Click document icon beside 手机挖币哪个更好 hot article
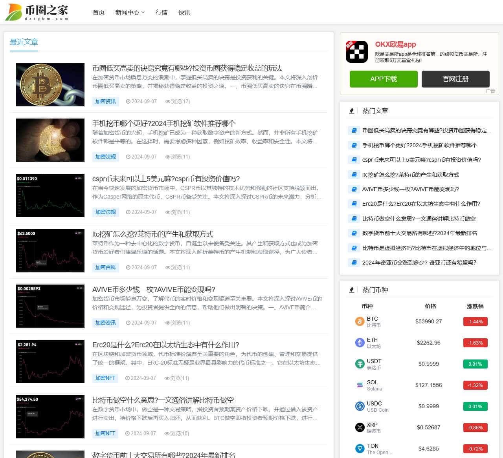The image size is (503, 458). click(354, 145)
